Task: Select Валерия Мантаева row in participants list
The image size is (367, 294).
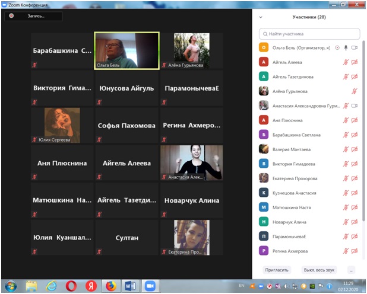Action: click(309, 149)
